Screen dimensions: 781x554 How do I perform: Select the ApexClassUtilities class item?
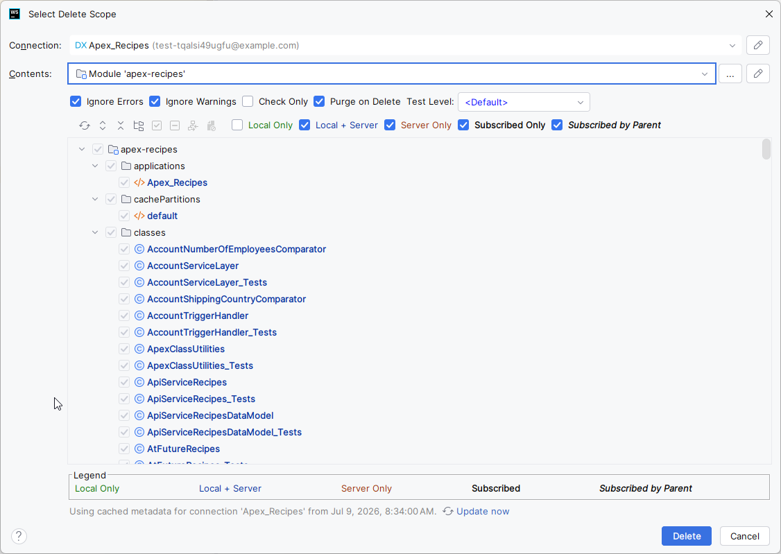186,349
